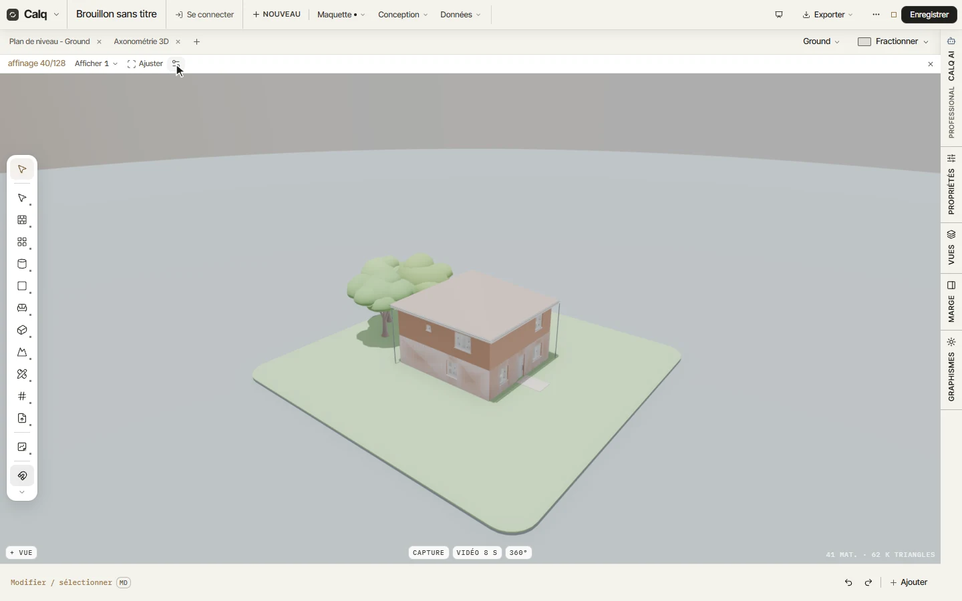Click the presentation screen icon
The image size is (962, 601).
pos(779,15)
